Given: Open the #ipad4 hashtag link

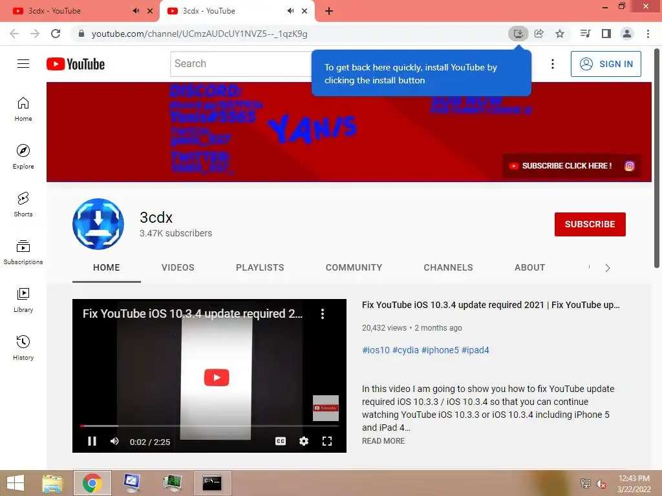Looking at the screenshot, I should pos(475,350).
